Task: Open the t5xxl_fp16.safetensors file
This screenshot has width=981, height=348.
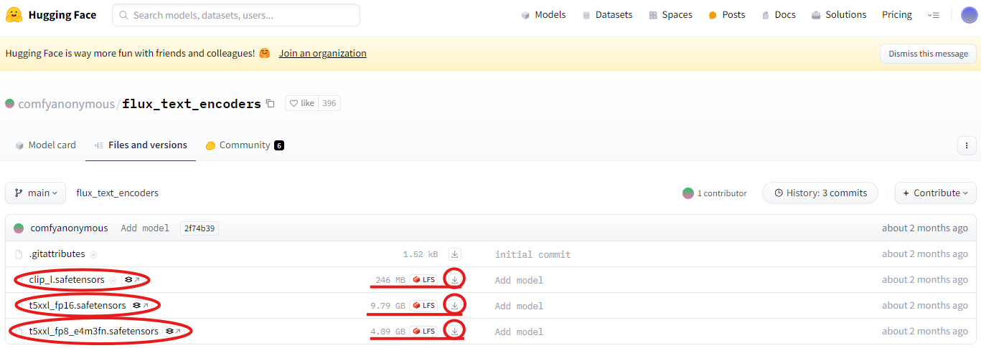Action: pyautogui.click(x=78, y=306)
